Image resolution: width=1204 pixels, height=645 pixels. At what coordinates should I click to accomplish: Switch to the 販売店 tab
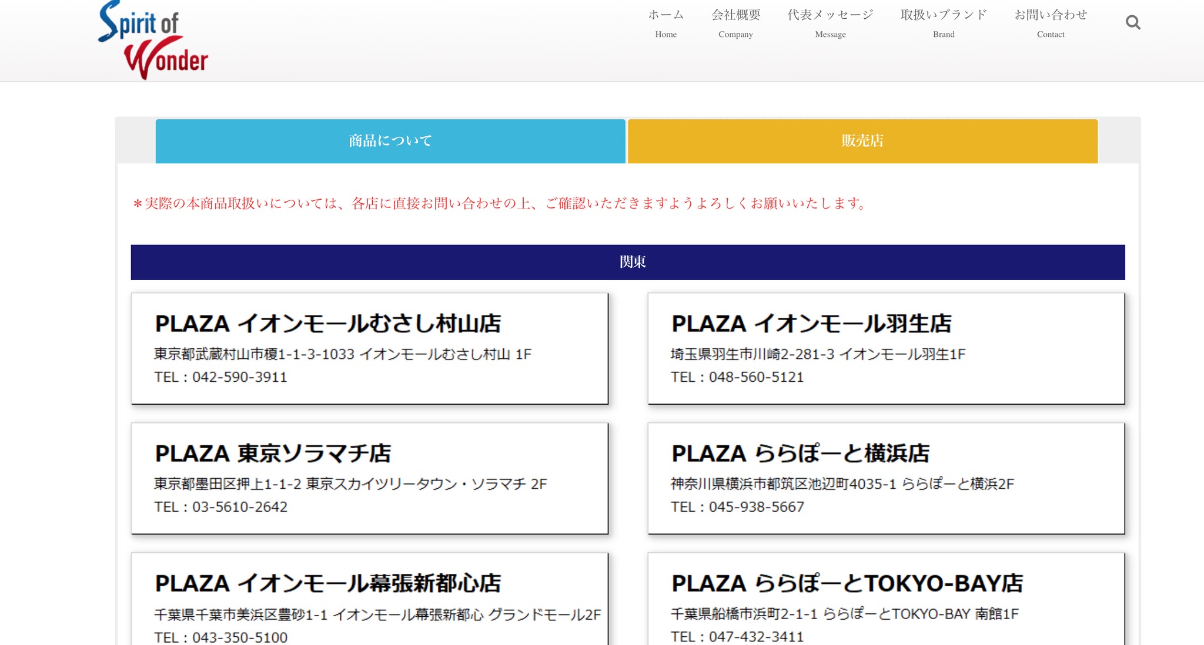click(x=862, y=141)
